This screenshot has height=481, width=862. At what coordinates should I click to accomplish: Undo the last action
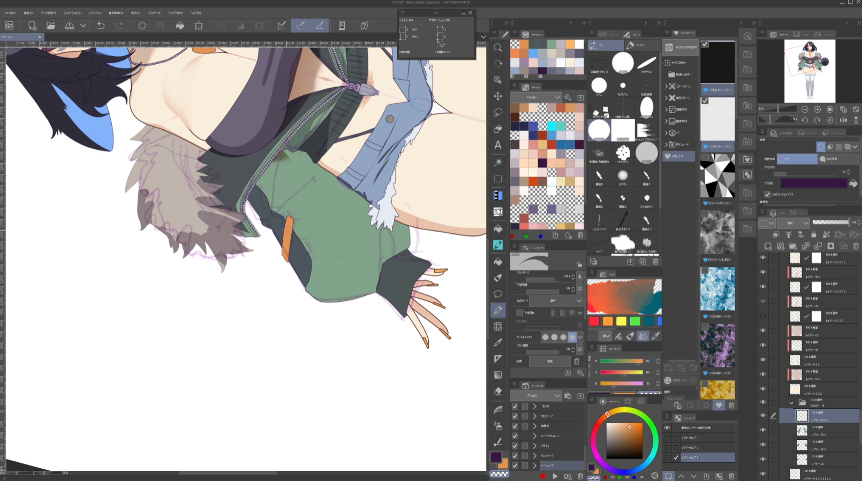click(x=101, y=25)
